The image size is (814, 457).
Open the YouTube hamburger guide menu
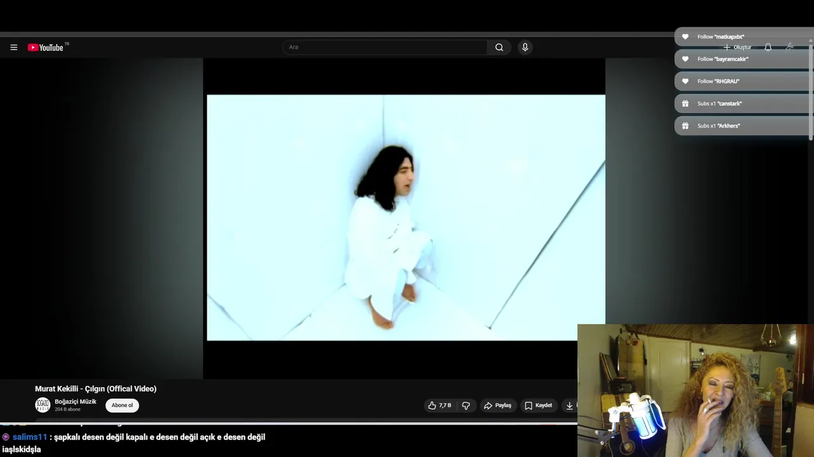click(x=13, y=47)
